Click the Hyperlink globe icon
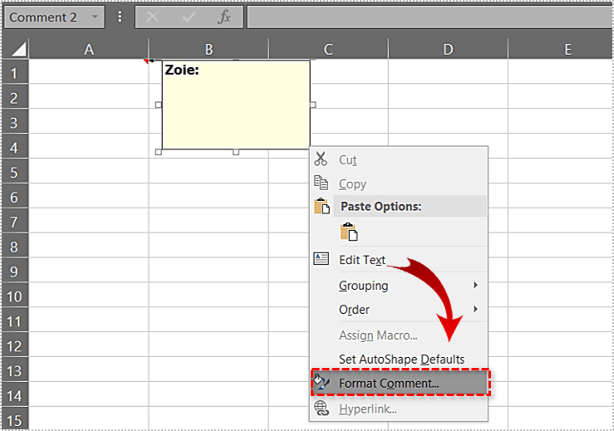 click(322, 408)
